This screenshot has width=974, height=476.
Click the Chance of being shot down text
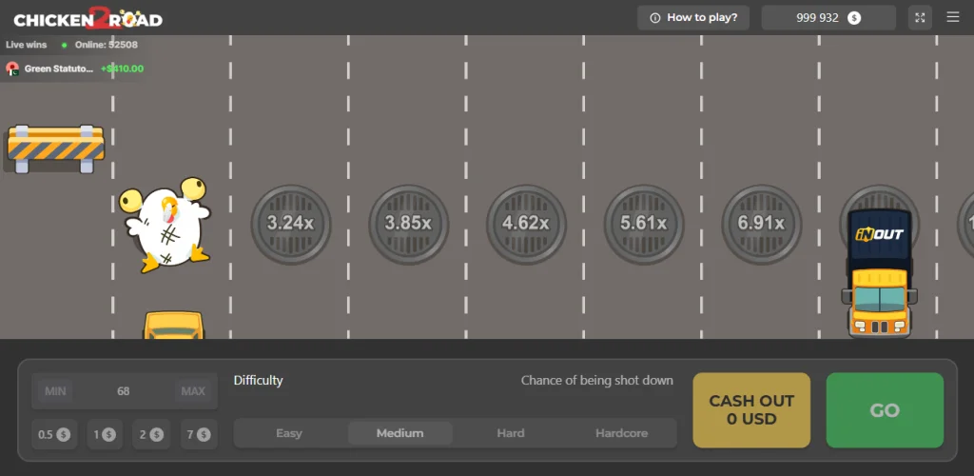pos(597,380)
